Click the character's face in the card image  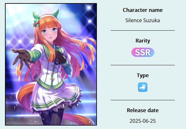(50, 34)
